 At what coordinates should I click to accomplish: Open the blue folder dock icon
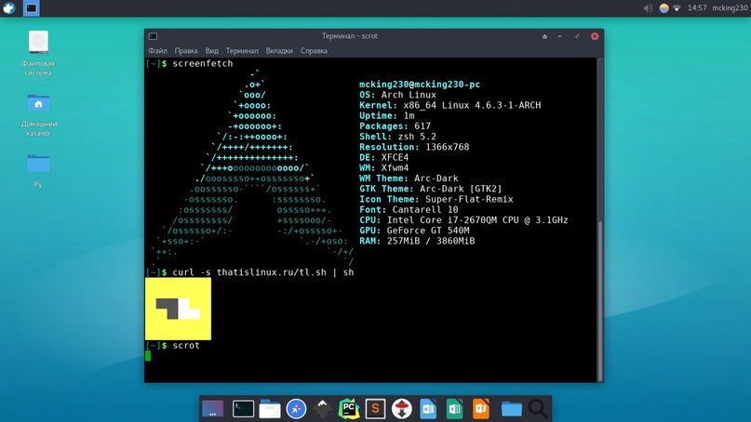(512, 409)
